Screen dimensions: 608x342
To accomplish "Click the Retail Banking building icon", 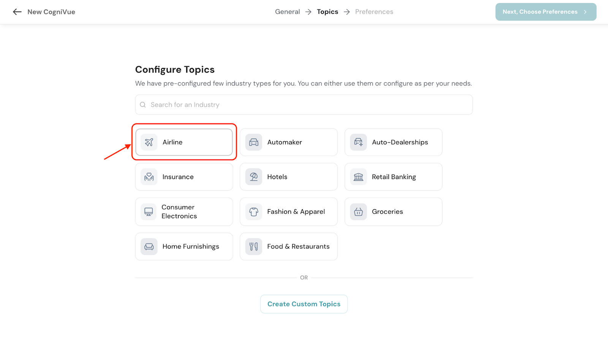I will (358, 177).
